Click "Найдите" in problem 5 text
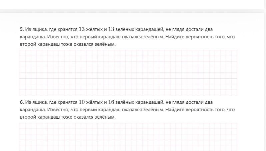This screenshot has width=266, height=151. point(175,37)
